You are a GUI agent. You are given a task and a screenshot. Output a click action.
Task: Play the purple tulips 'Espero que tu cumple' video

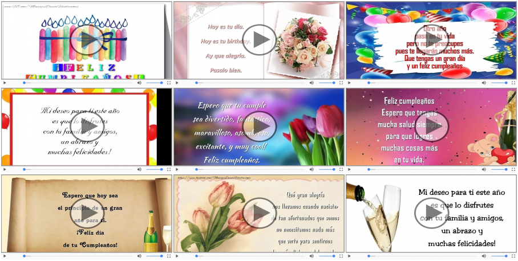(259, 127)
